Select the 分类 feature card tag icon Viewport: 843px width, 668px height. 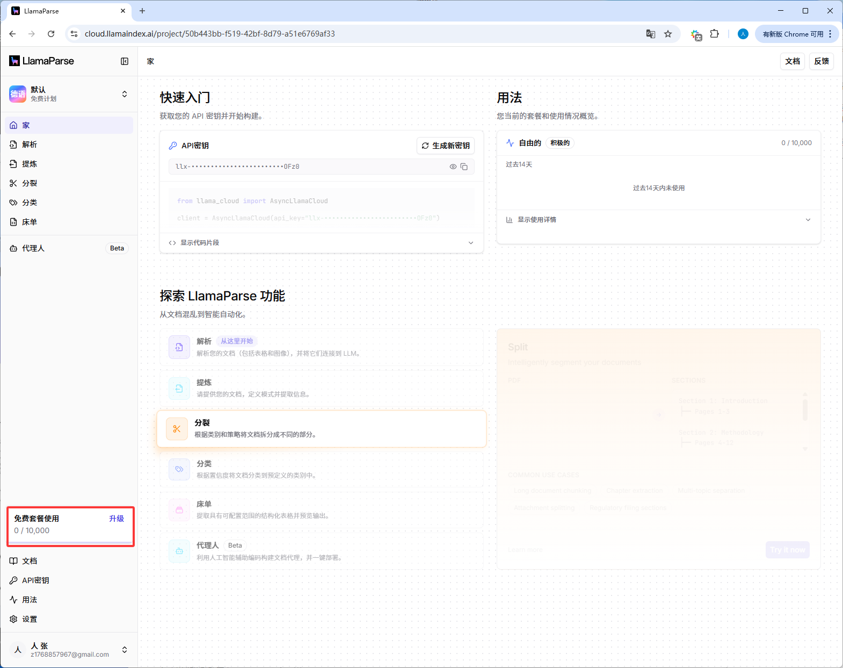click(179, 469)
